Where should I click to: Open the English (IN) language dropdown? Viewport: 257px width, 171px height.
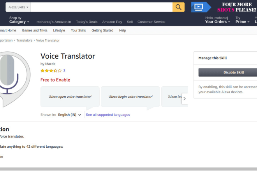coord(69,115)
